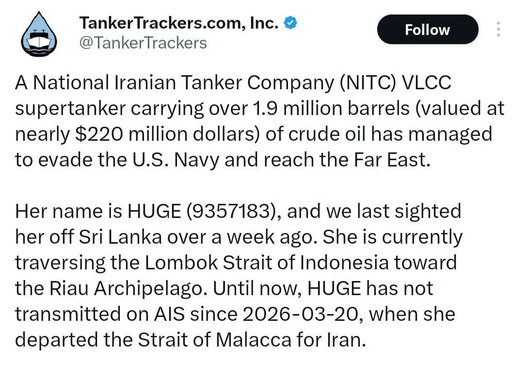Image resolution: width=513 pixels, height=367 pixels.
Task: Visit the @TankerTrackers handle profile
Action: pyautogui.click(x=143, y=43)
